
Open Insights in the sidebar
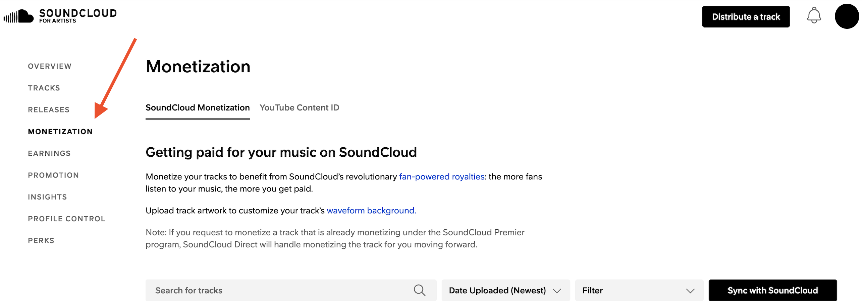tap(47, 197)
